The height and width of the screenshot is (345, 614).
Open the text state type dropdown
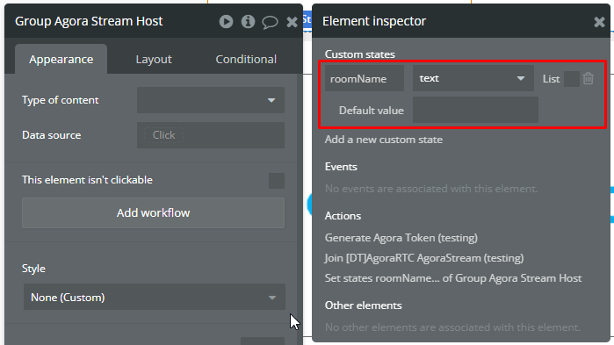[x=473, y=78]
